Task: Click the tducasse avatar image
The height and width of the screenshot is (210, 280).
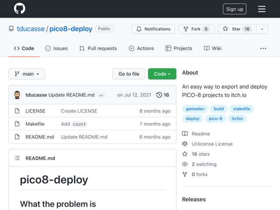Action: pos(17,95)
